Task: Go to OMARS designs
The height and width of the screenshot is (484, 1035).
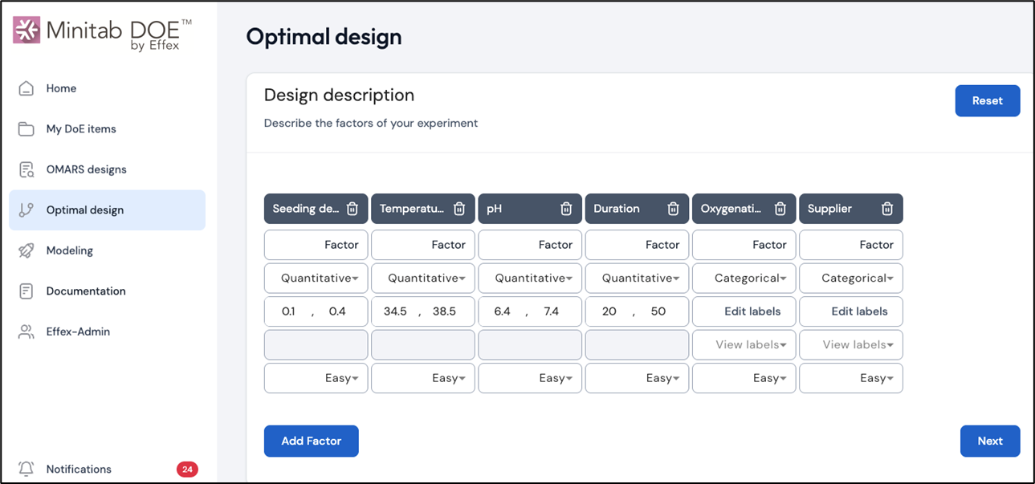Action: point(107,169)
